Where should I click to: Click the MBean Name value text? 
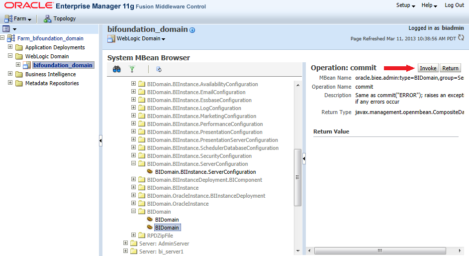point(409,78)
